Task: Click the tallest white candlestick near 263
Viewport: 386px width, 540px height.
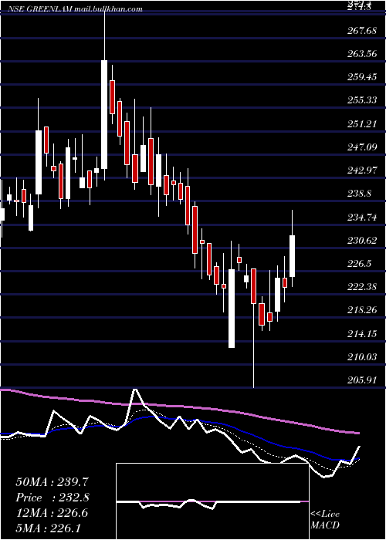Action: [104, 114]
